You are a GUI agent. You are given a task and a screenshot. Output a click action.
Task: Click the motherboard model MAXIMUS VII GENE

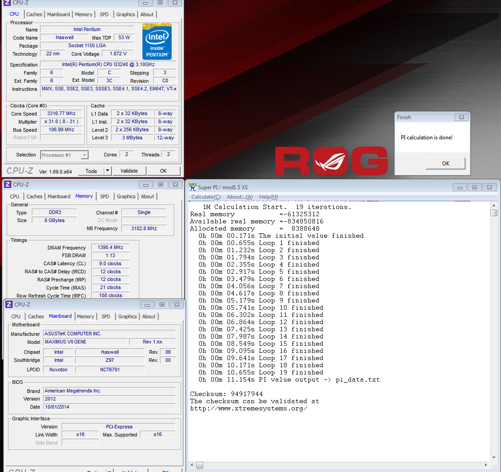pos(85,342)
